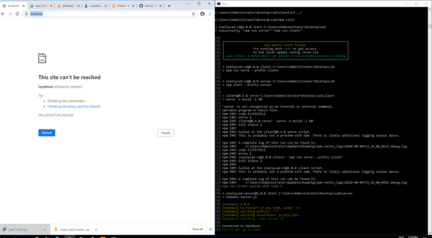Click 'npm run client exited with code 1' line
The image size is (432, 238).
pos(252,186)
